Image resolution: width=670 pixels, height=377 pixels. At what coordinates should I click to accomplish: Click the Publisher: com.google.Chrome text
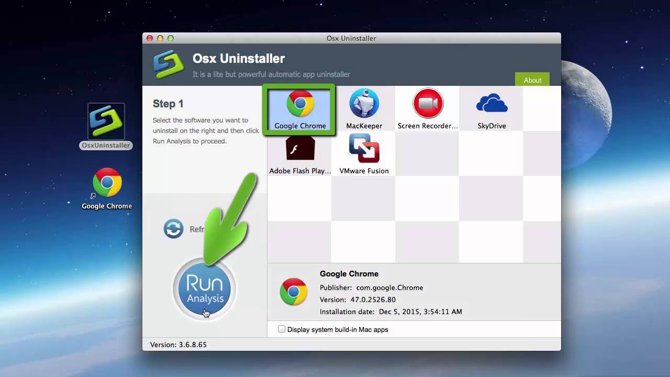(371, 287)
